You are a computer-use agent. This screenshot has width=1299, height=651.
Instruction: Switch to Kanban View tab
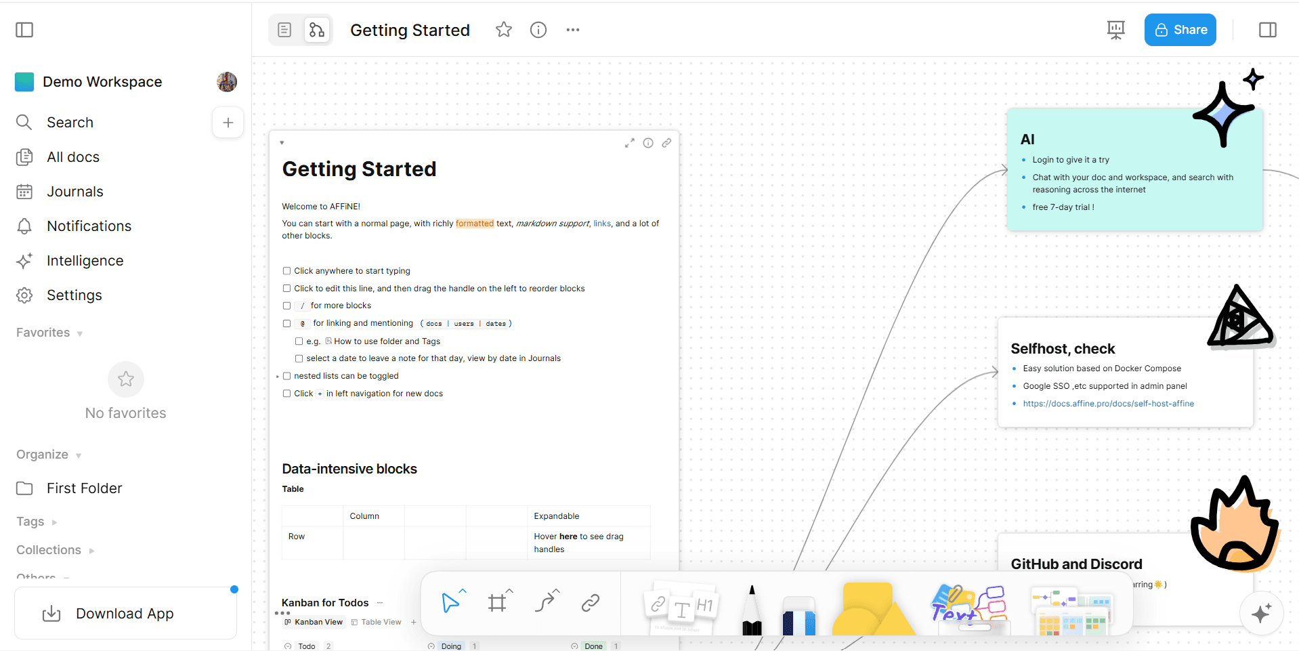click(x=314, y=622)
